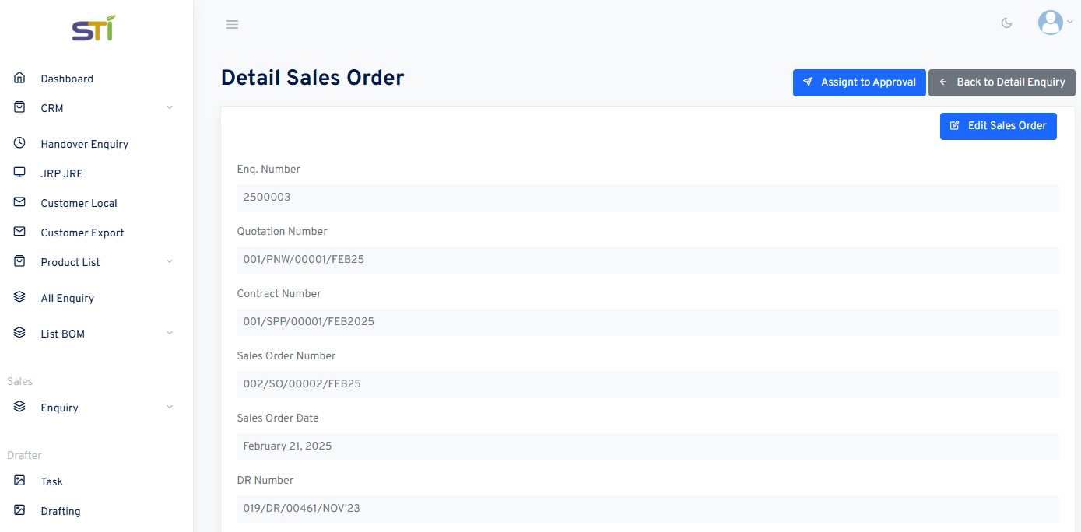Click the Sales Order Number field
Image resolution: width=1081 pixels, height=532 pixels.
(648, 384)
